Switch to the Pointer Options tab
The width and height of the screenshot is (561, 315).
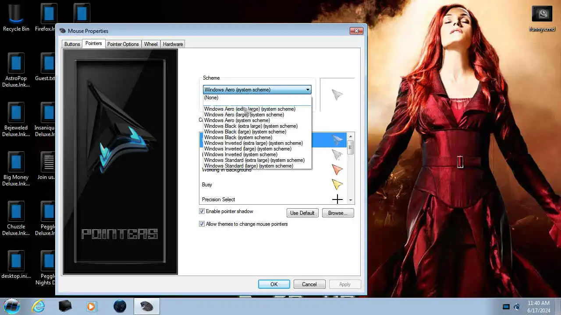click(123, 44)
